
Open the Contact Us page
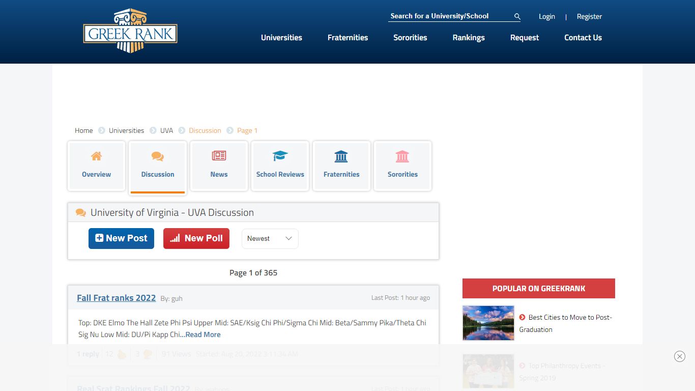click(x=583, y=38)
